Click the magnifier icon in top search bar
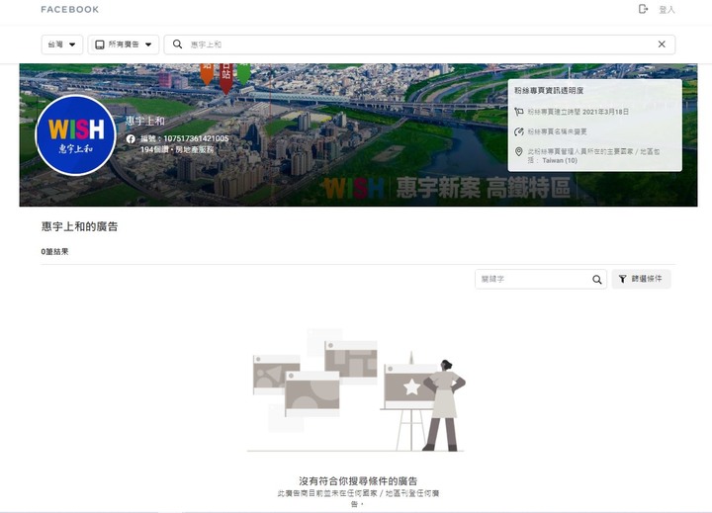 (178, 44)
